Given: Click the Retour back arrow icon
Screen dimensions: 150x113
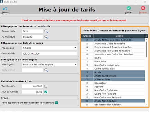Looking at the screenshot, I should [5, 9].
